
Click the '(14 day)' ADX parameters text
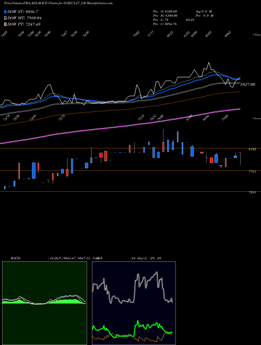(137, 258)
